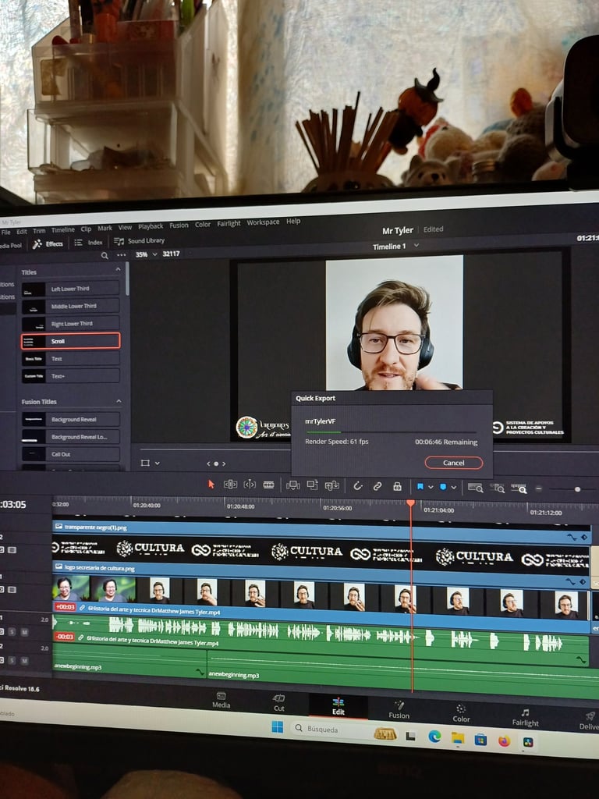
Task: Open the Windows Start menu
Action: pos(278,726)
